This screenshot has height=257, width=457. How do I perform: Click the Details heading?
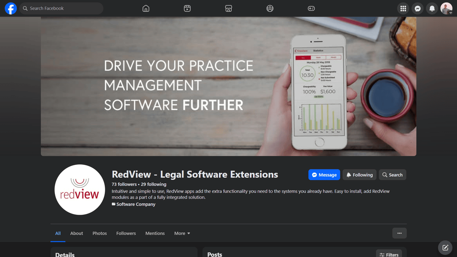pyautogui.click(x=65, y=254)
